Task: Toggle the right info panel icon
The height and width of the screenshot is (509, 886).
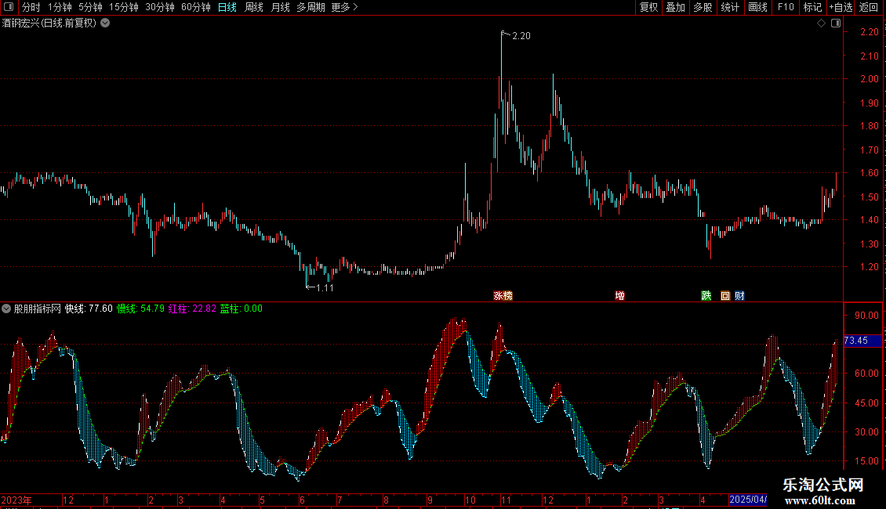Action: pyautogui.click(x=836, y=23)
